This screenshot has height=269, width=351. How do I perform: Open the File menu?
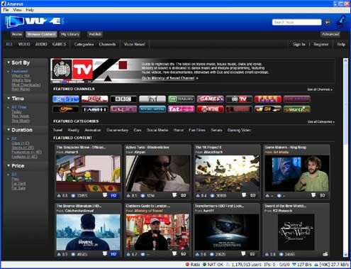point(6,10)
